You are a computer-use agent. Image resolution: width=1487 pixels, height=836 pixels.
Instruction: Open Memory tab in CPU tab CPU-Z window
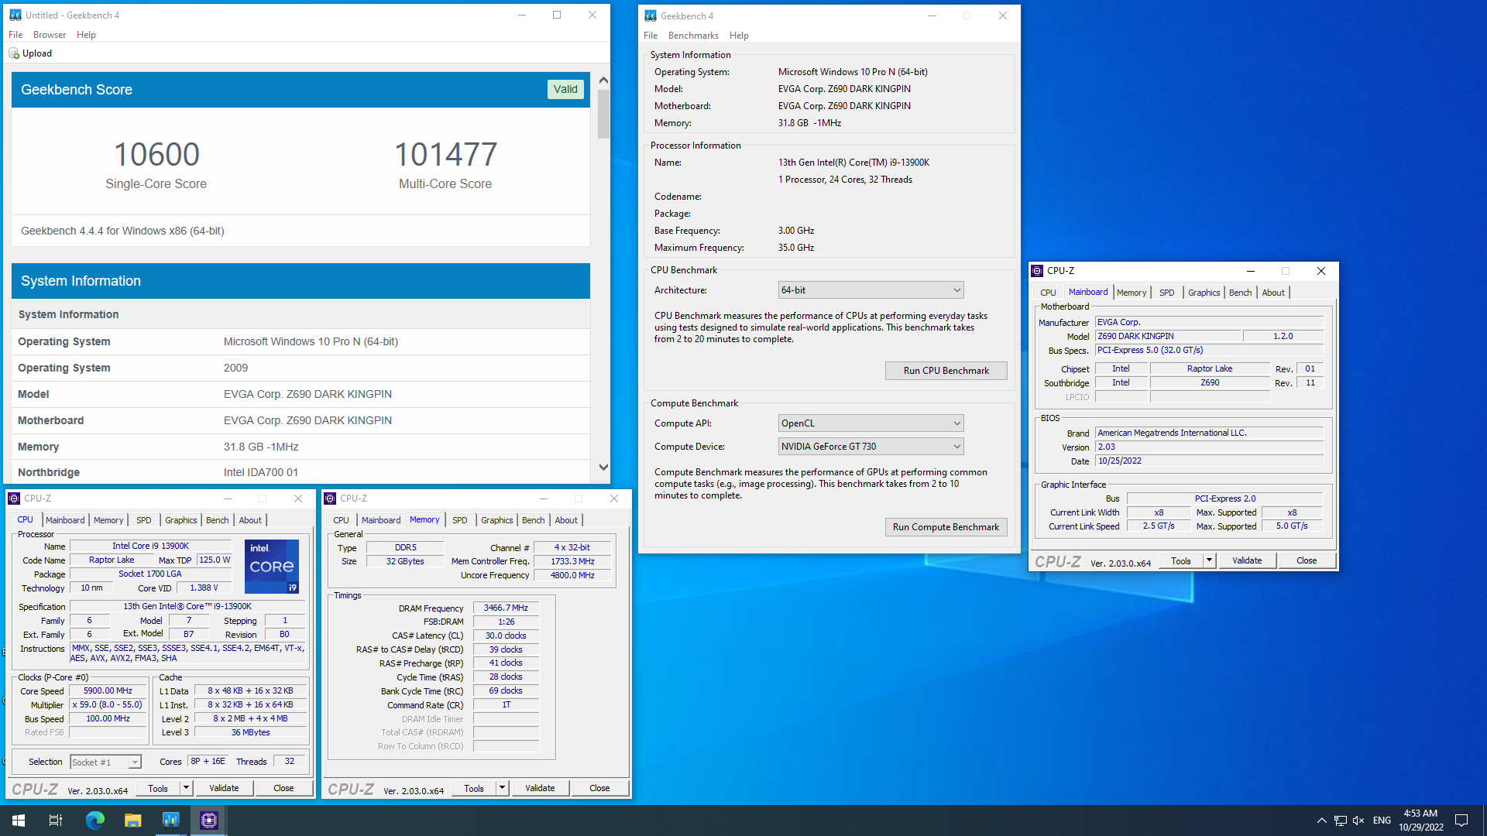pos(108,520)
